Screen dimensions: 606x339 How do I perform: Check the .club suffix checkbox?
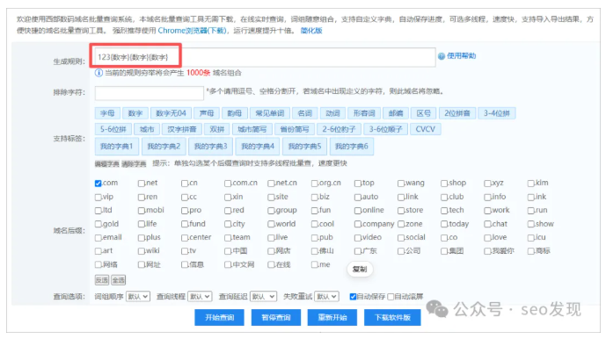tap(444, 198)
